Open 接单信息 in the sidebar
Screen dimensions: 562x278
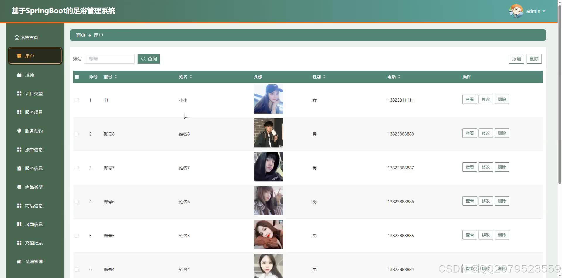(x=35, y=150)
